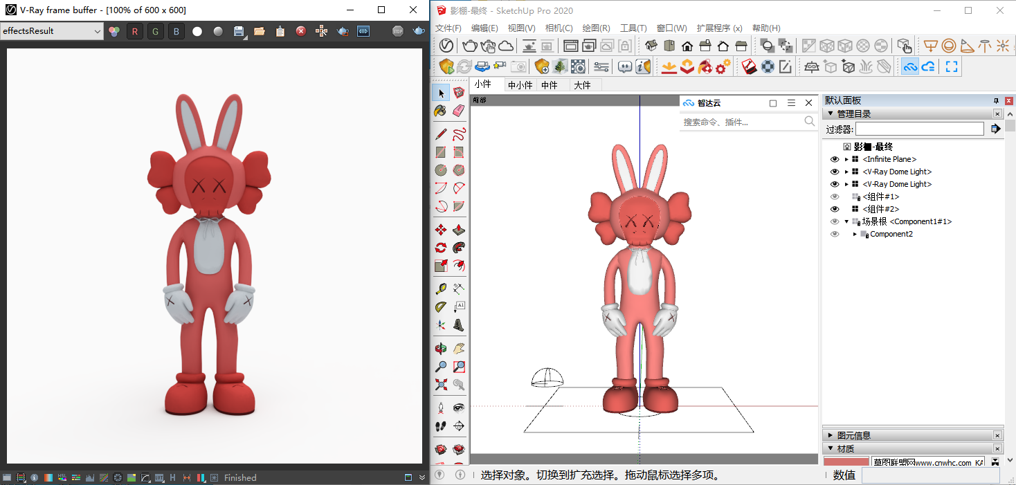Expand the second V-Ray Dome Light node
This screenshot has height=485, width=1016.
coord(846,184)
